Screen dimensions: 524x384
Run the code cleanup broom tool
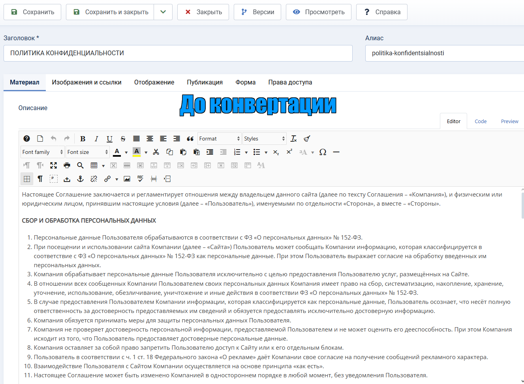tap(307, 139)
